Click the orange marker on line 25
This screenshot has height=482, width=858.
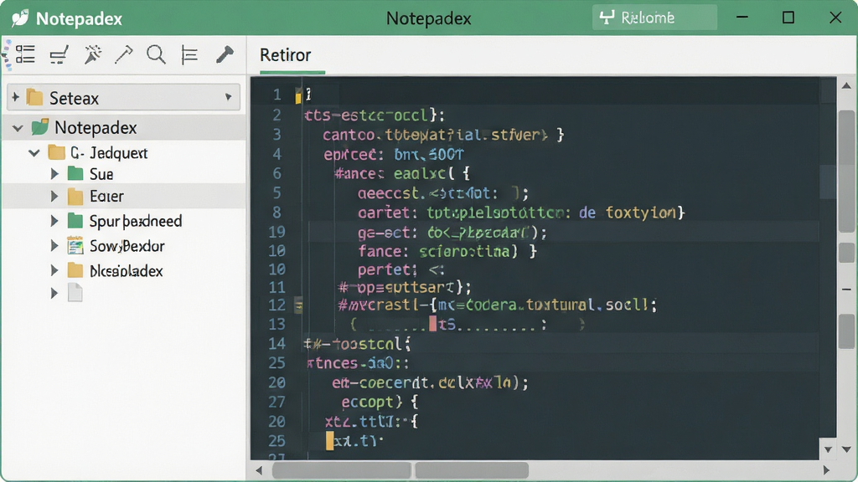click(x=329, y=441)
